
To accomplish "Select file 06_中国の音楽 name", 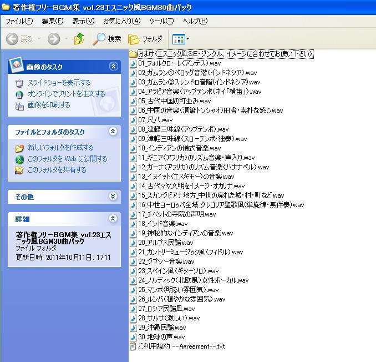I will tap(211, 110).
